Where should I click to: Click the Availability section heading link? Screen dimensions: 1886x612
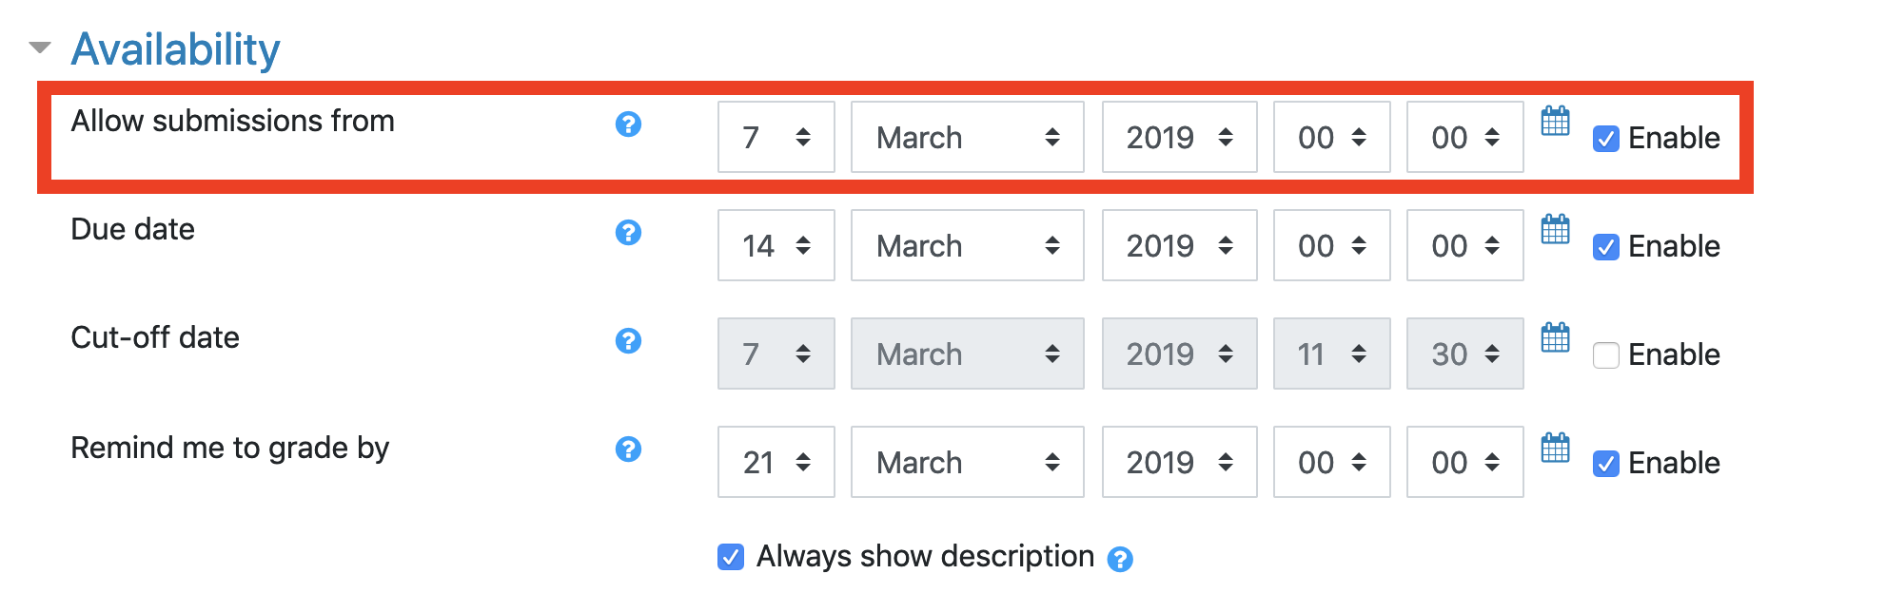(x=176, y=49)
